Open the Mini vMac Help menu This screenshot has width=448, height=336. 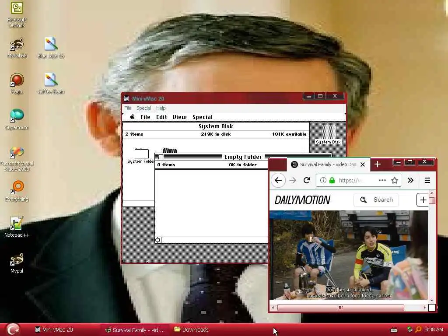click(x=161, y=108)
